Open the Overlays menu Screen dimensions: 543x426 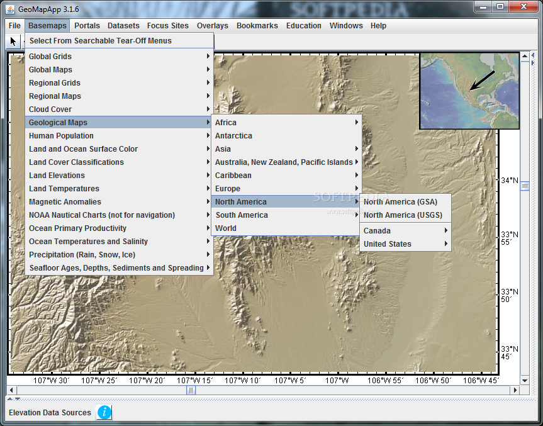[212, 26]
